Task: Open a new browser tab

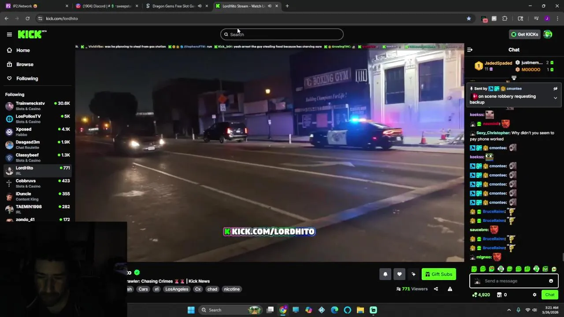Action: click(287, 6)
